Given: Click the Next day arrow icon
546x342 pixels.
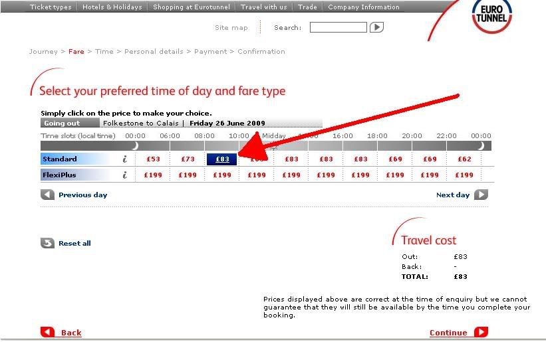Looking at the screenshot, I should [481, 195].
